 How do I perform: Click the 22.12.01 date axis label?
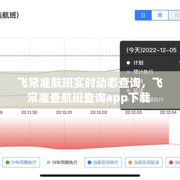pos(64,112)
